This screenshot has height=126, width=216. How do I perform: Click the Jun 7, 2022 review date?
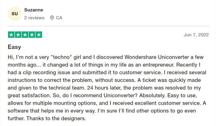pyautogui.click(x=196, y=35)
